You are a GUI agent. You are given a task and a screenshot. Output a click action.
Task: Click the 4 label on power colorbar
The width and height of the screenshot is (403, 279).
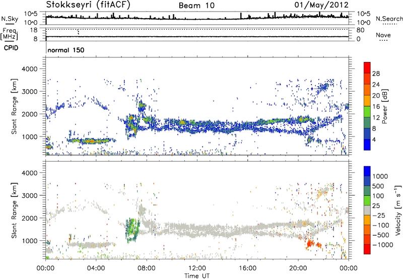(374, 139)
